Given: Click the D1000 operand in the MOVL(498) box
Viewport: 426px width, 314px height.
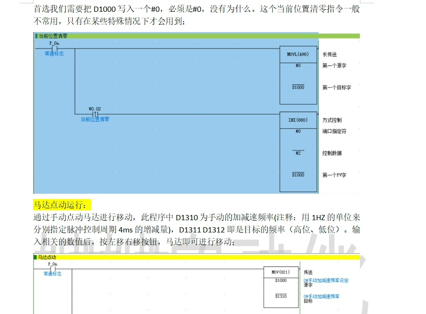Looking at the screenshot, I should click(298, 87).
